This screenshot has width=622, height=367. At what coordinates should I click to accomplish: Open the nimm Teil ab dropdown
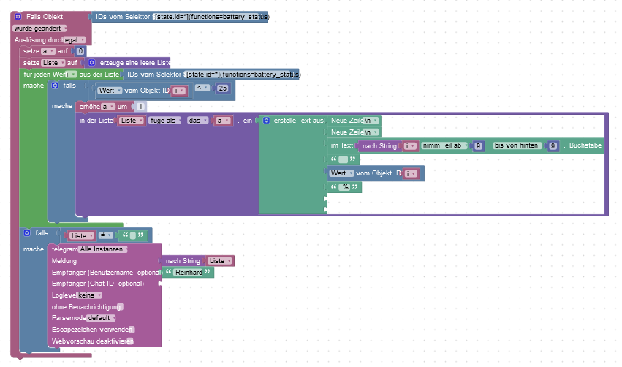coord(444,145)
